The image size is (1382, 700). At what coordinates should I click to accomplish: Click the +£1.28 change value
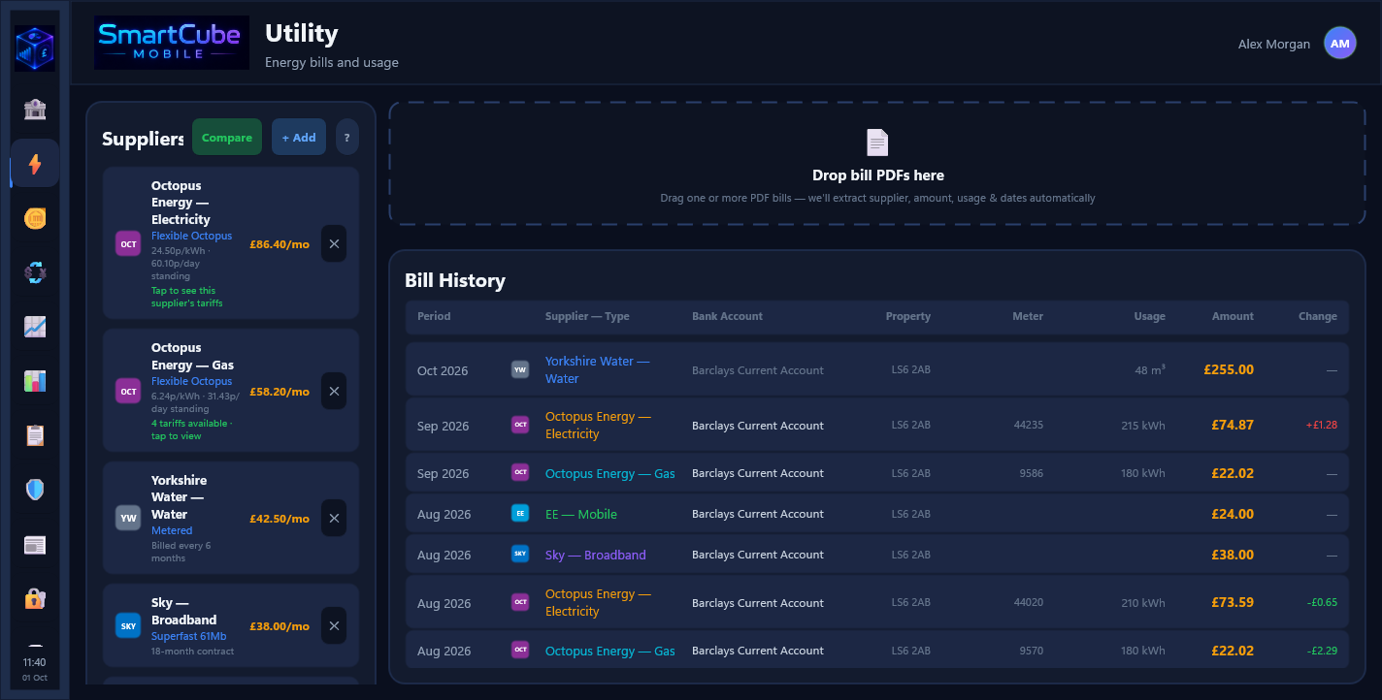[x=1322, y=425]
